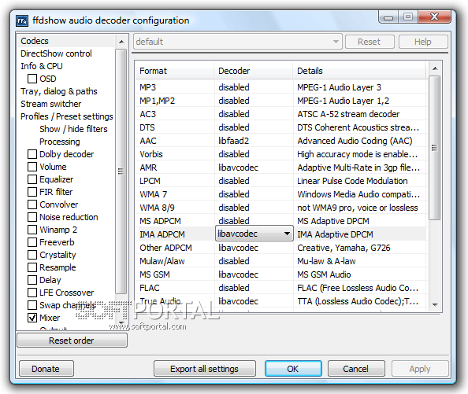This screenshot has width=468, height=394.
Task: Click the Export all settings button
Action: point(204,369)
